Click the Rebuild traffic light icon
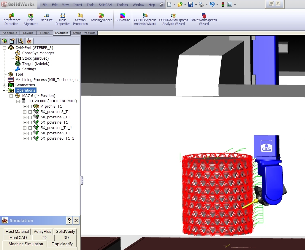 [223, 4]
